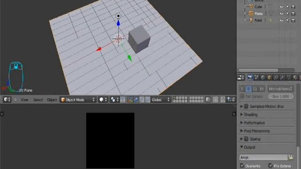This screenshot has height=169, width=301.
Task: Switch to the Object properties tab
Action: [269, 77]
